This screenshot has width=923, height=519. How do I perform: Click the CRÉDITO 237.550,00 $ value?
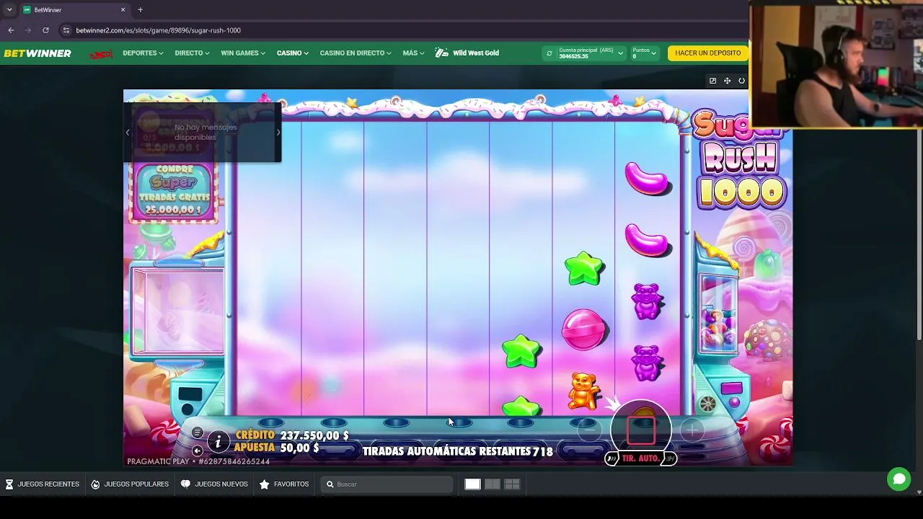pos(314,435)
